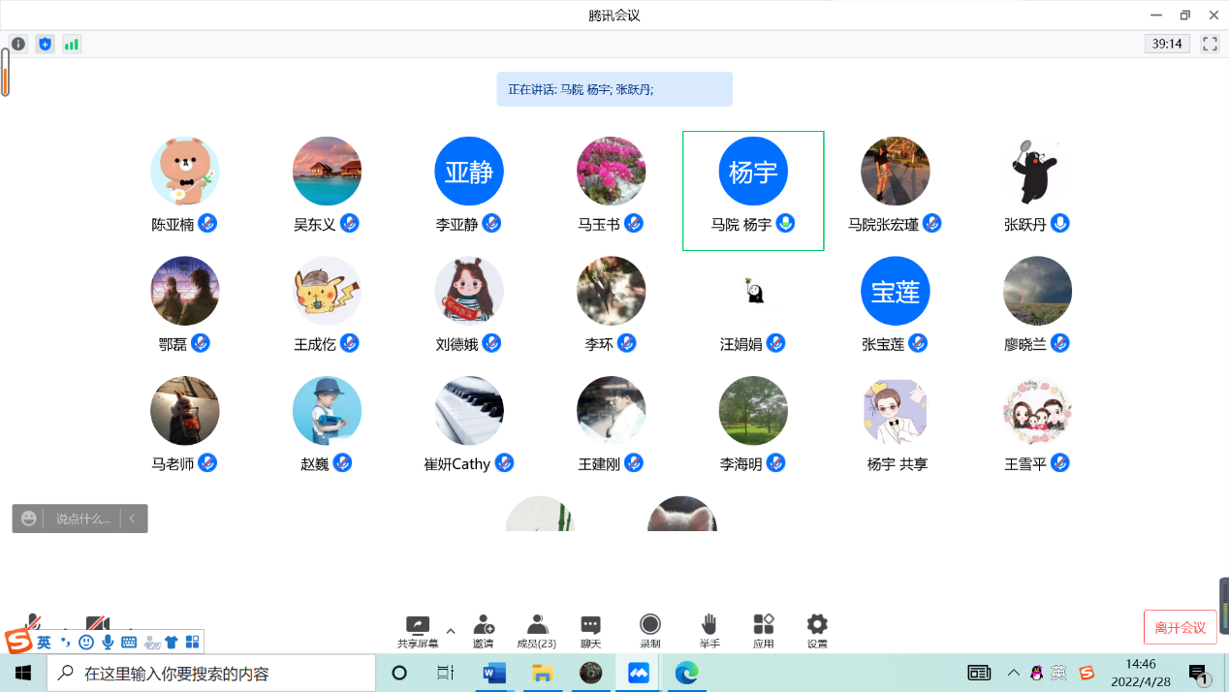1229x692 pixels.
Task: Click the meeting info icon at top-left
Action: point(18,44)
